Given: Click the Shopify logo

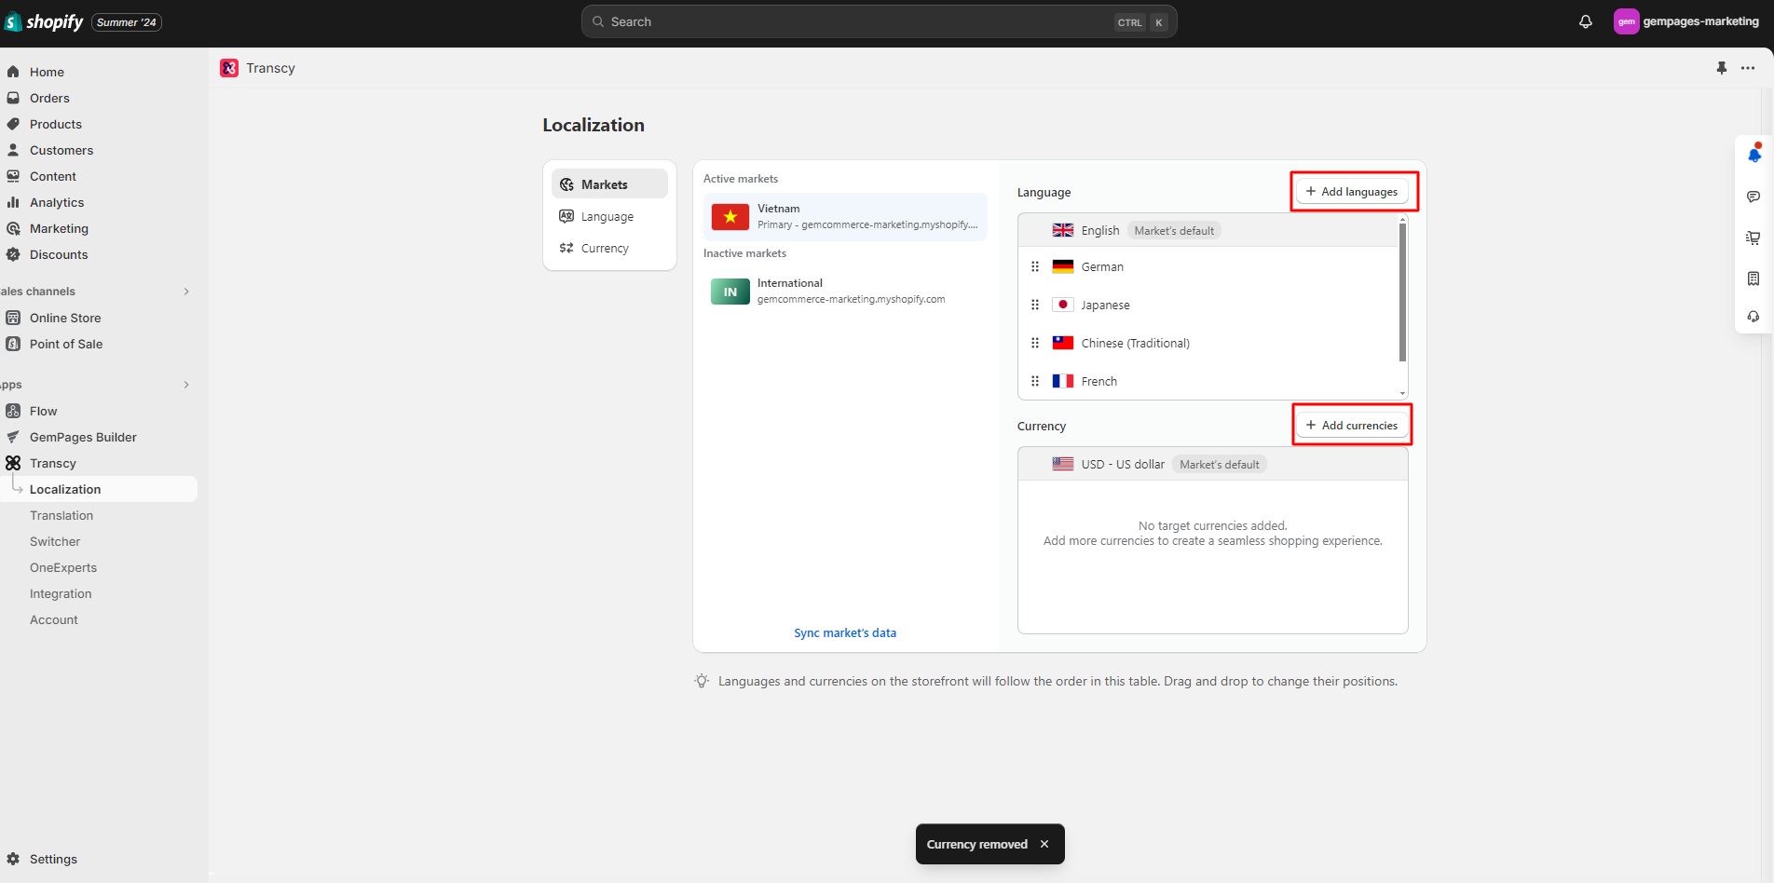Looking at the screenshot, I should [44, 20].
